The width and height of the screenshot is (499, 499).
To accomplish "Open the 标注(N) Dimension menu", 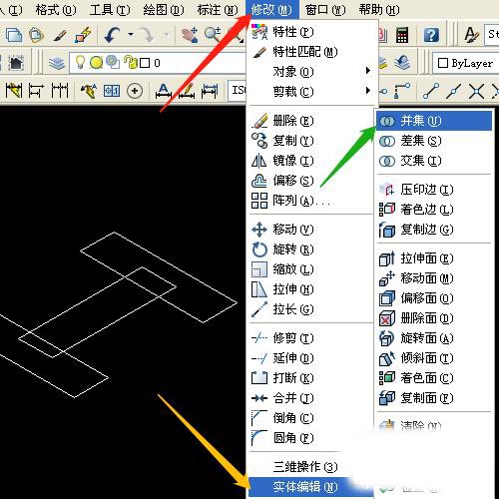I will 218,10.
